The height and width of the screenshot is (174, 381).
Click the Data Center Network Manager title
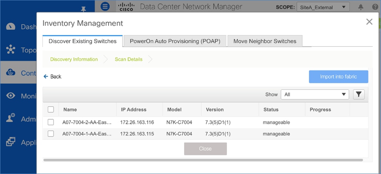[191, 6]
